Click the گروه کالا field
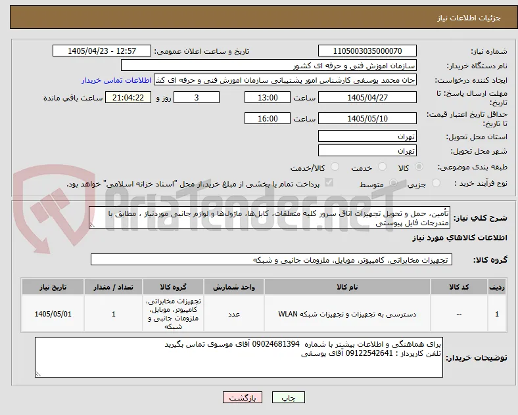The height and width of the screenshot is (415, 518). point(271,259)
